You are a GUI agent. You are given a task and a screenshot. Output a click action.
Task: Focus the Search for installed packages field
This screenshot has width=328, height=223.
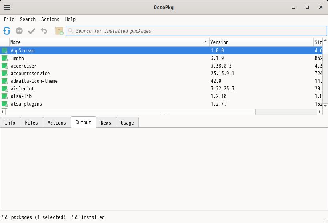[196, 31]
